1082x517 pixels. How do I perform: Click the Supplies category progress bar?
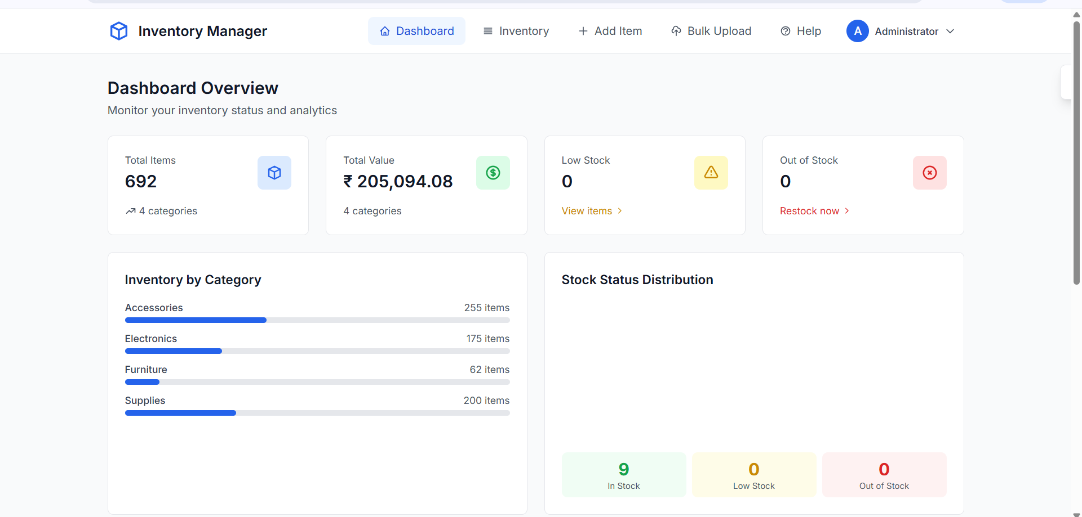point(317,413)
